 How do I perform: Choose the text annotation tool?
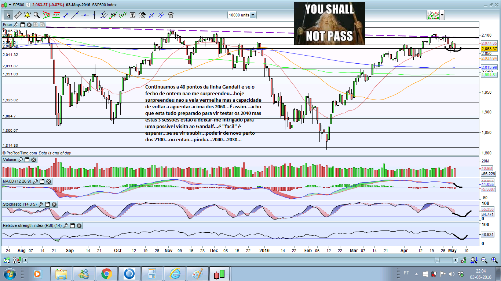[132, 15]
